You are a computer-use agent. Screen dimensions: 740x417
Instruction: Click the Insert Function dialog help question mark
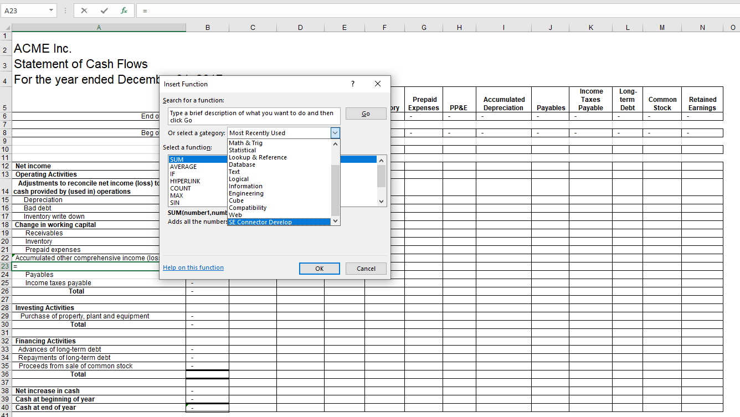(x=353, y=84)
